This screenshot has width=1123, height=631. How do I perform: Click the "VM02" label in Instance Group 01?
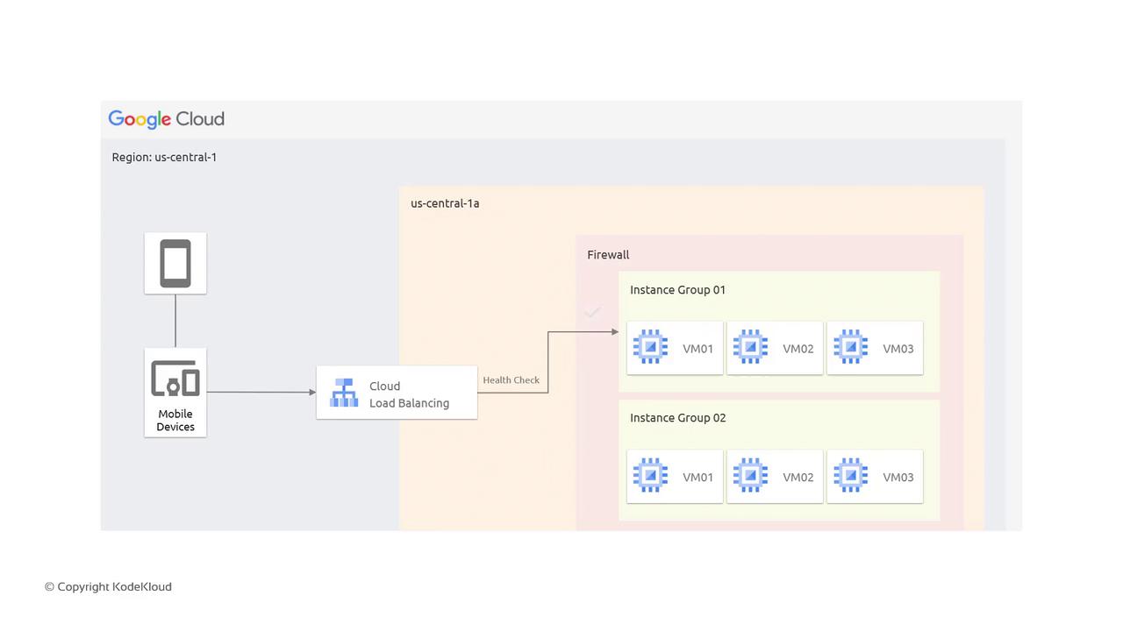coord(798,349)
